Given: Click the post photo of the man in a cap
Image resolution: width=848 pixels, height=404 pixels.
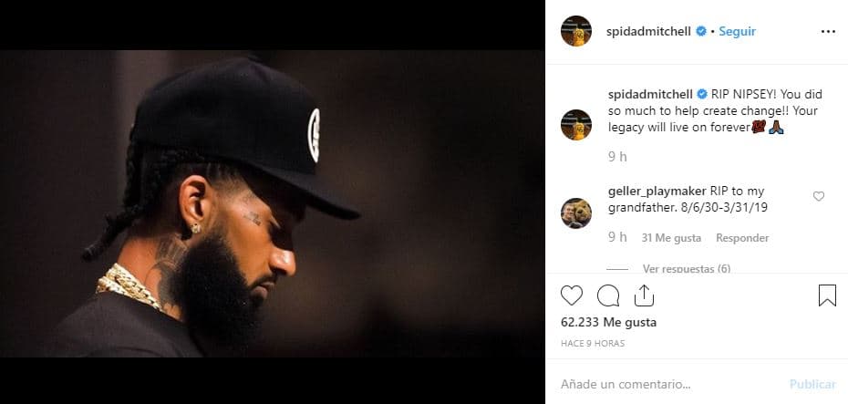Looking at the screenshot, I should coord(272,202).
